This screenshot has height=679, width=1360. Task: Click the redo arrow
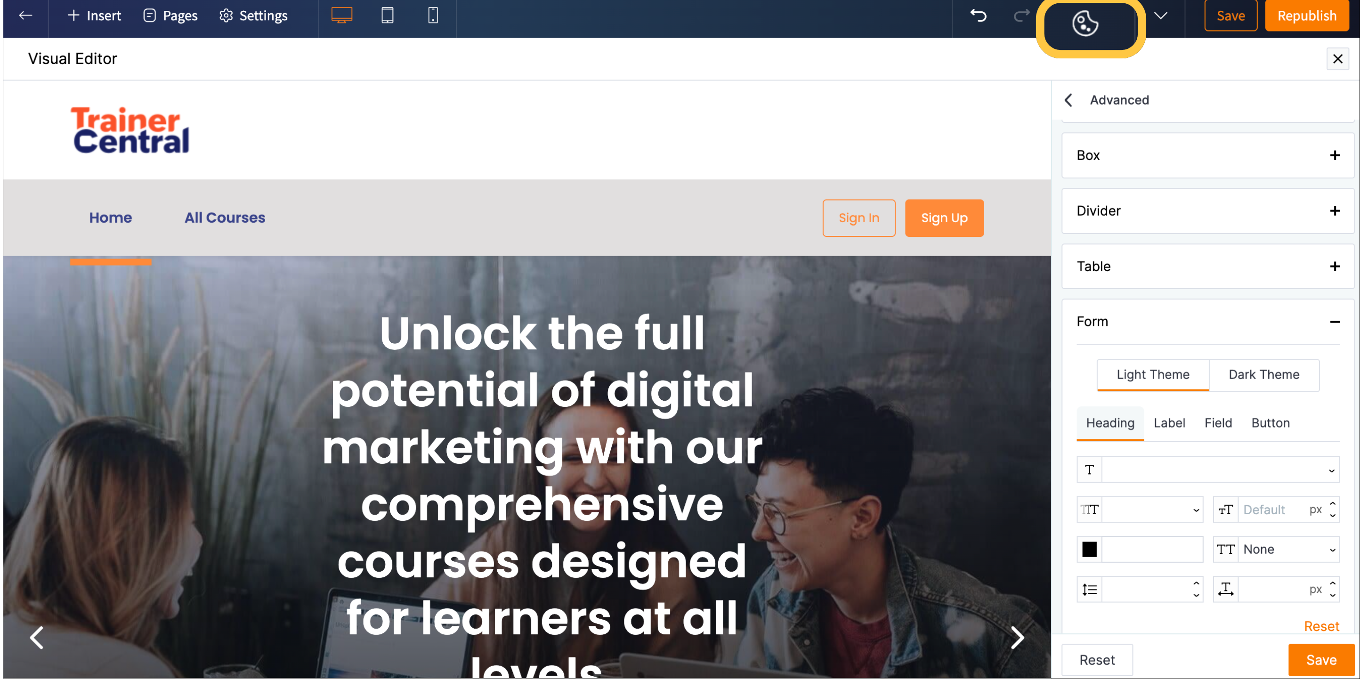pyautogui.click(x=1021, y=16)
